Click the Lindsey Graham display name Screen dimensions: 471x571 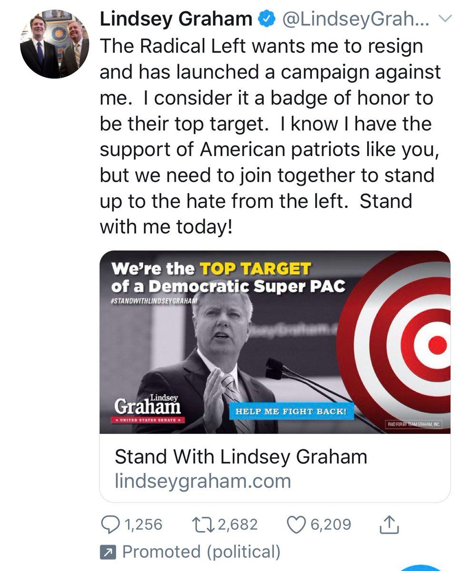pos(176,20)
